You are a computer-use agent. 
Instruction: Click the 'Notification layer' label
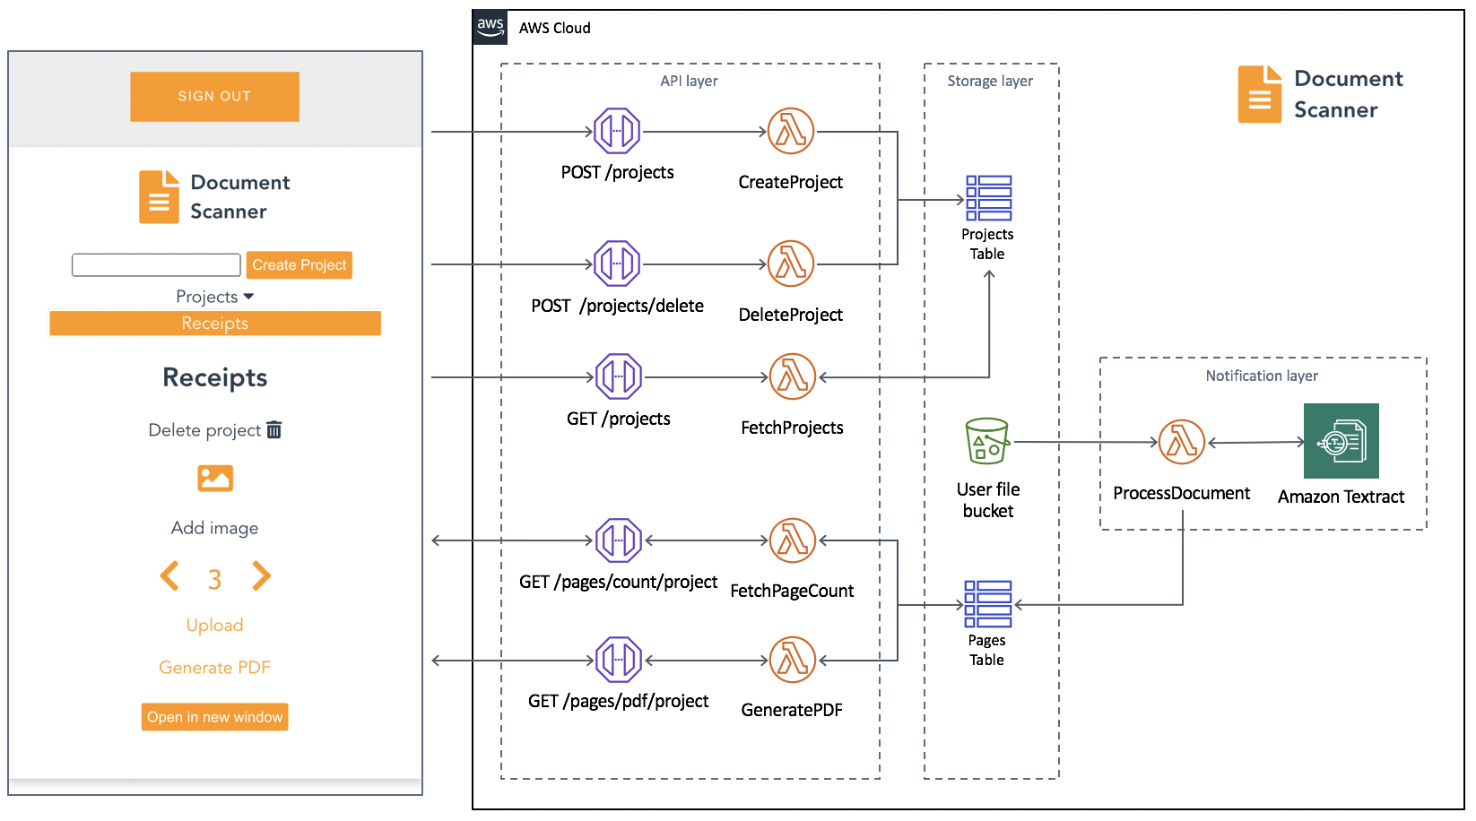[1262, 376]
